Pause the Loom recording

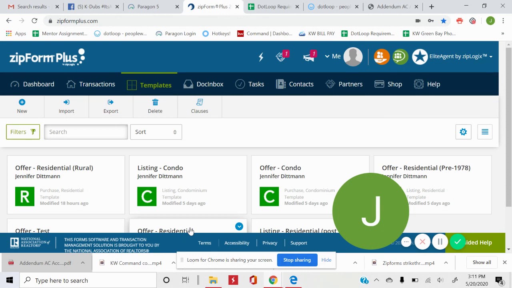pyautogui.click(x=440, y=242)
